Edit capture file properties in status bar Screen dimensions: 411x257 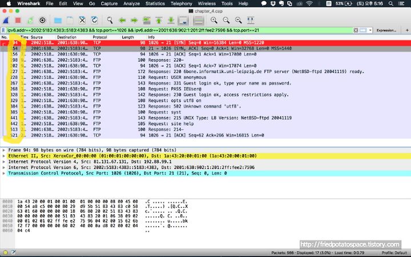tap(13, 253)
